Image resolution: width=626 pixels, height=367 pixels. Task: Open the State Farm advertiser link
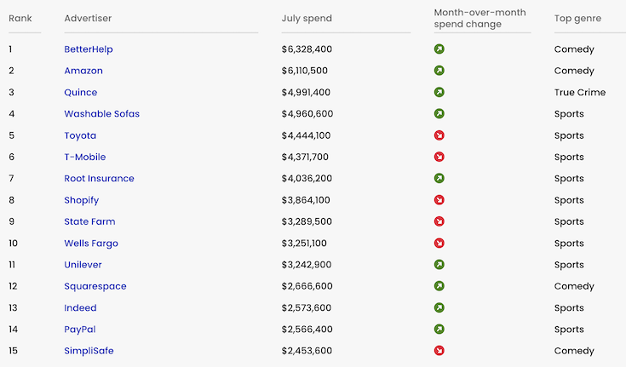(89, 221)
